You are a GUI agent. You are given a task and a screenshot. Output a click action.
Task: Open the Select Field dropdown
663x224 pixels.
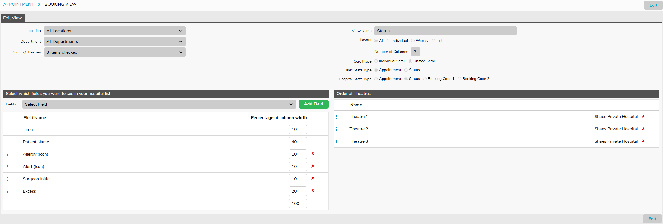point(159,104)
